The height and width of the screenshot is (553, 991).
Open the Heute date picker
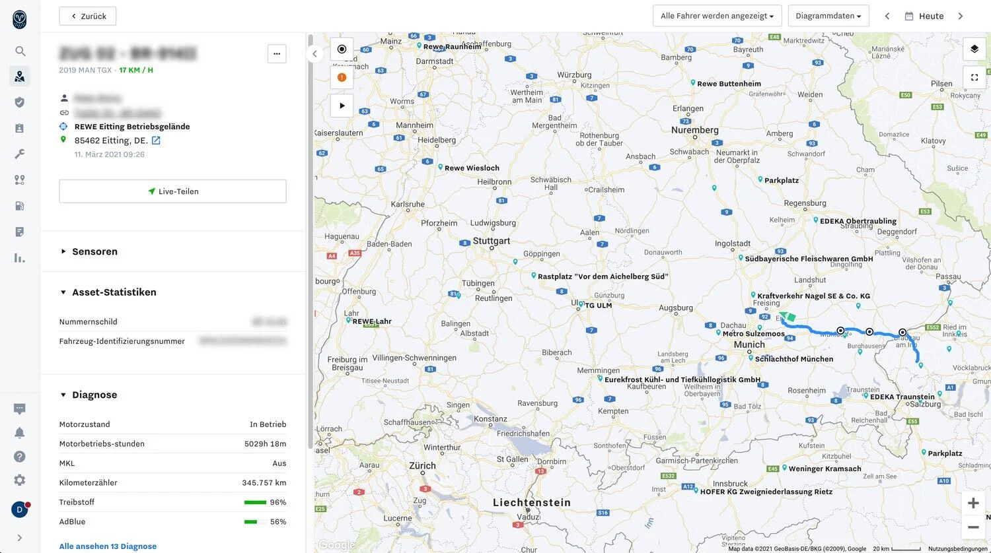924,16
